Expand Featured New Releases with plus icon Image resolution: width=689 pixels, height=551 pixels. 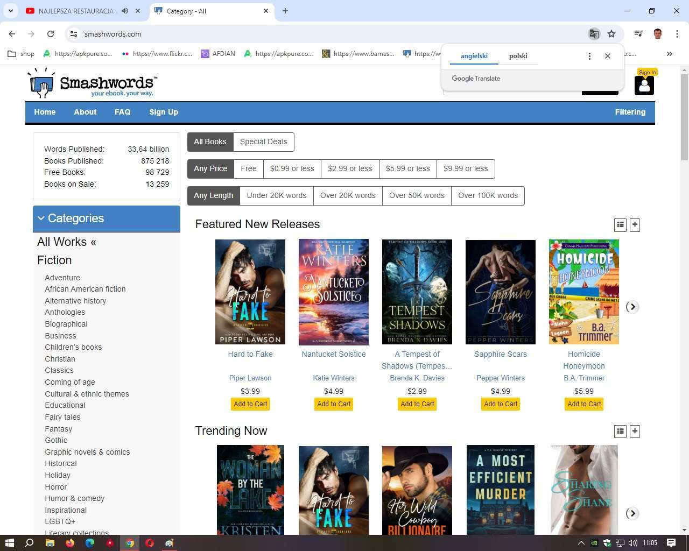point(635,224)
